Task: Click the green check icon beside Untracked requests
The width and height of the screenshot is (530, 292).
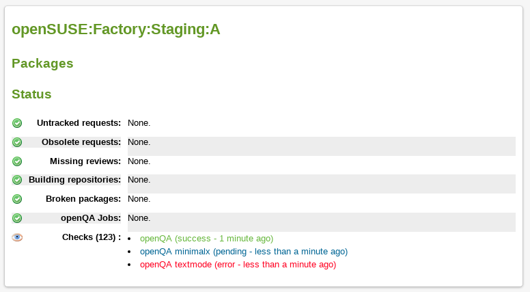Action: 17,123
